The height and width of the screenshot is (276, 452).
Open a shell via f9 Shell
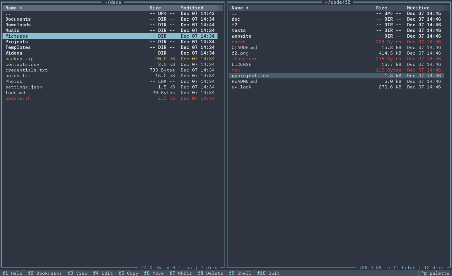[x=240, y=273]
